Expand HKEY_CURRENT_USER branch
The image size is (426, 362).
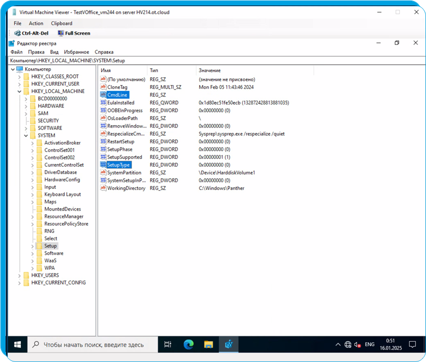tap(19, 84)
